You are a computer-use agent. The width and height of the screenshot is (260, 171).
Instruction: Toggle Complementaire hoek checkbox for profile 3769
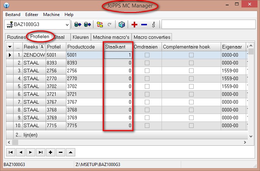point(192,118)
